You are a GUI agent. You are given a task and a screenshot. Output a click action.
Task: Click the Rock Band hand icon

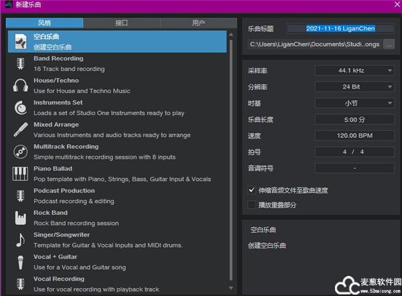pyautogui.click(x=20, y=218)
